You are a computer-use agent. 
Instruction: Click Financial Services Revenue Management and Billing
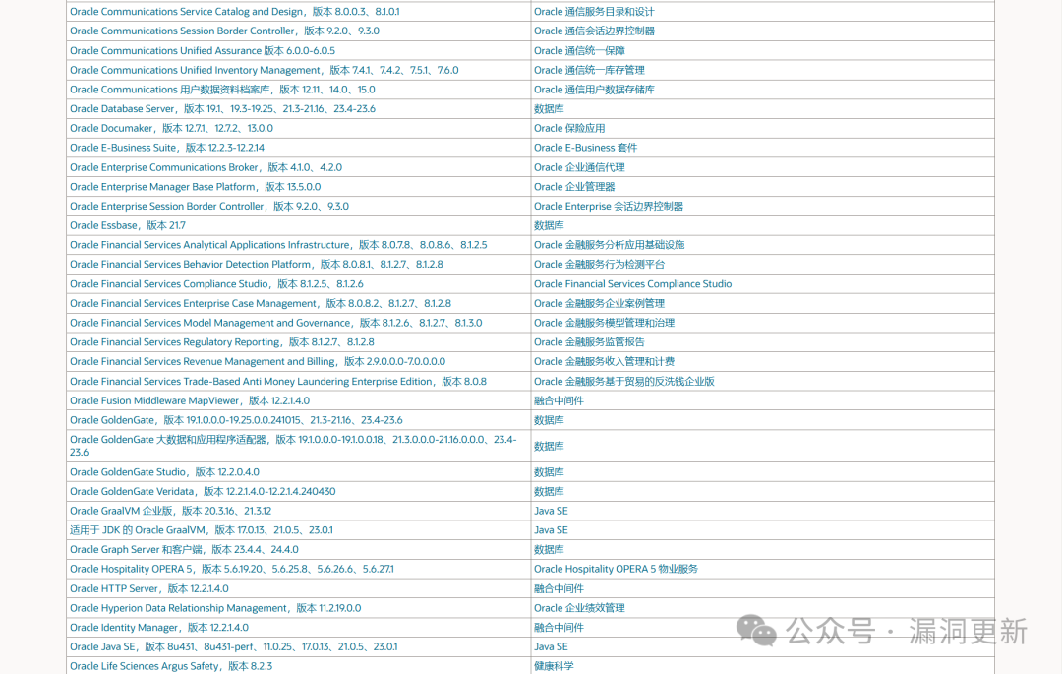tap(258, 362)
